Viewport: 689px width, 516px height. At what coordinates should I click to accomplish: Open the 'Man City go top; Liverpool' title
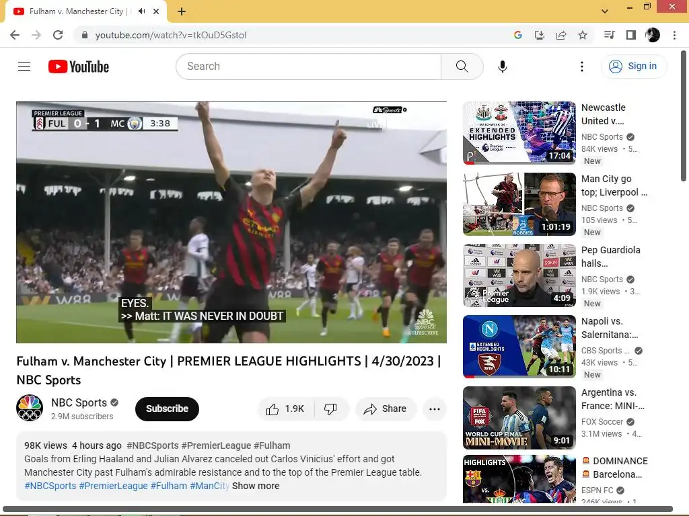point(614,185)
